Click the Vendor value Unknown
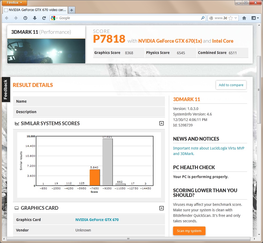 83,230
